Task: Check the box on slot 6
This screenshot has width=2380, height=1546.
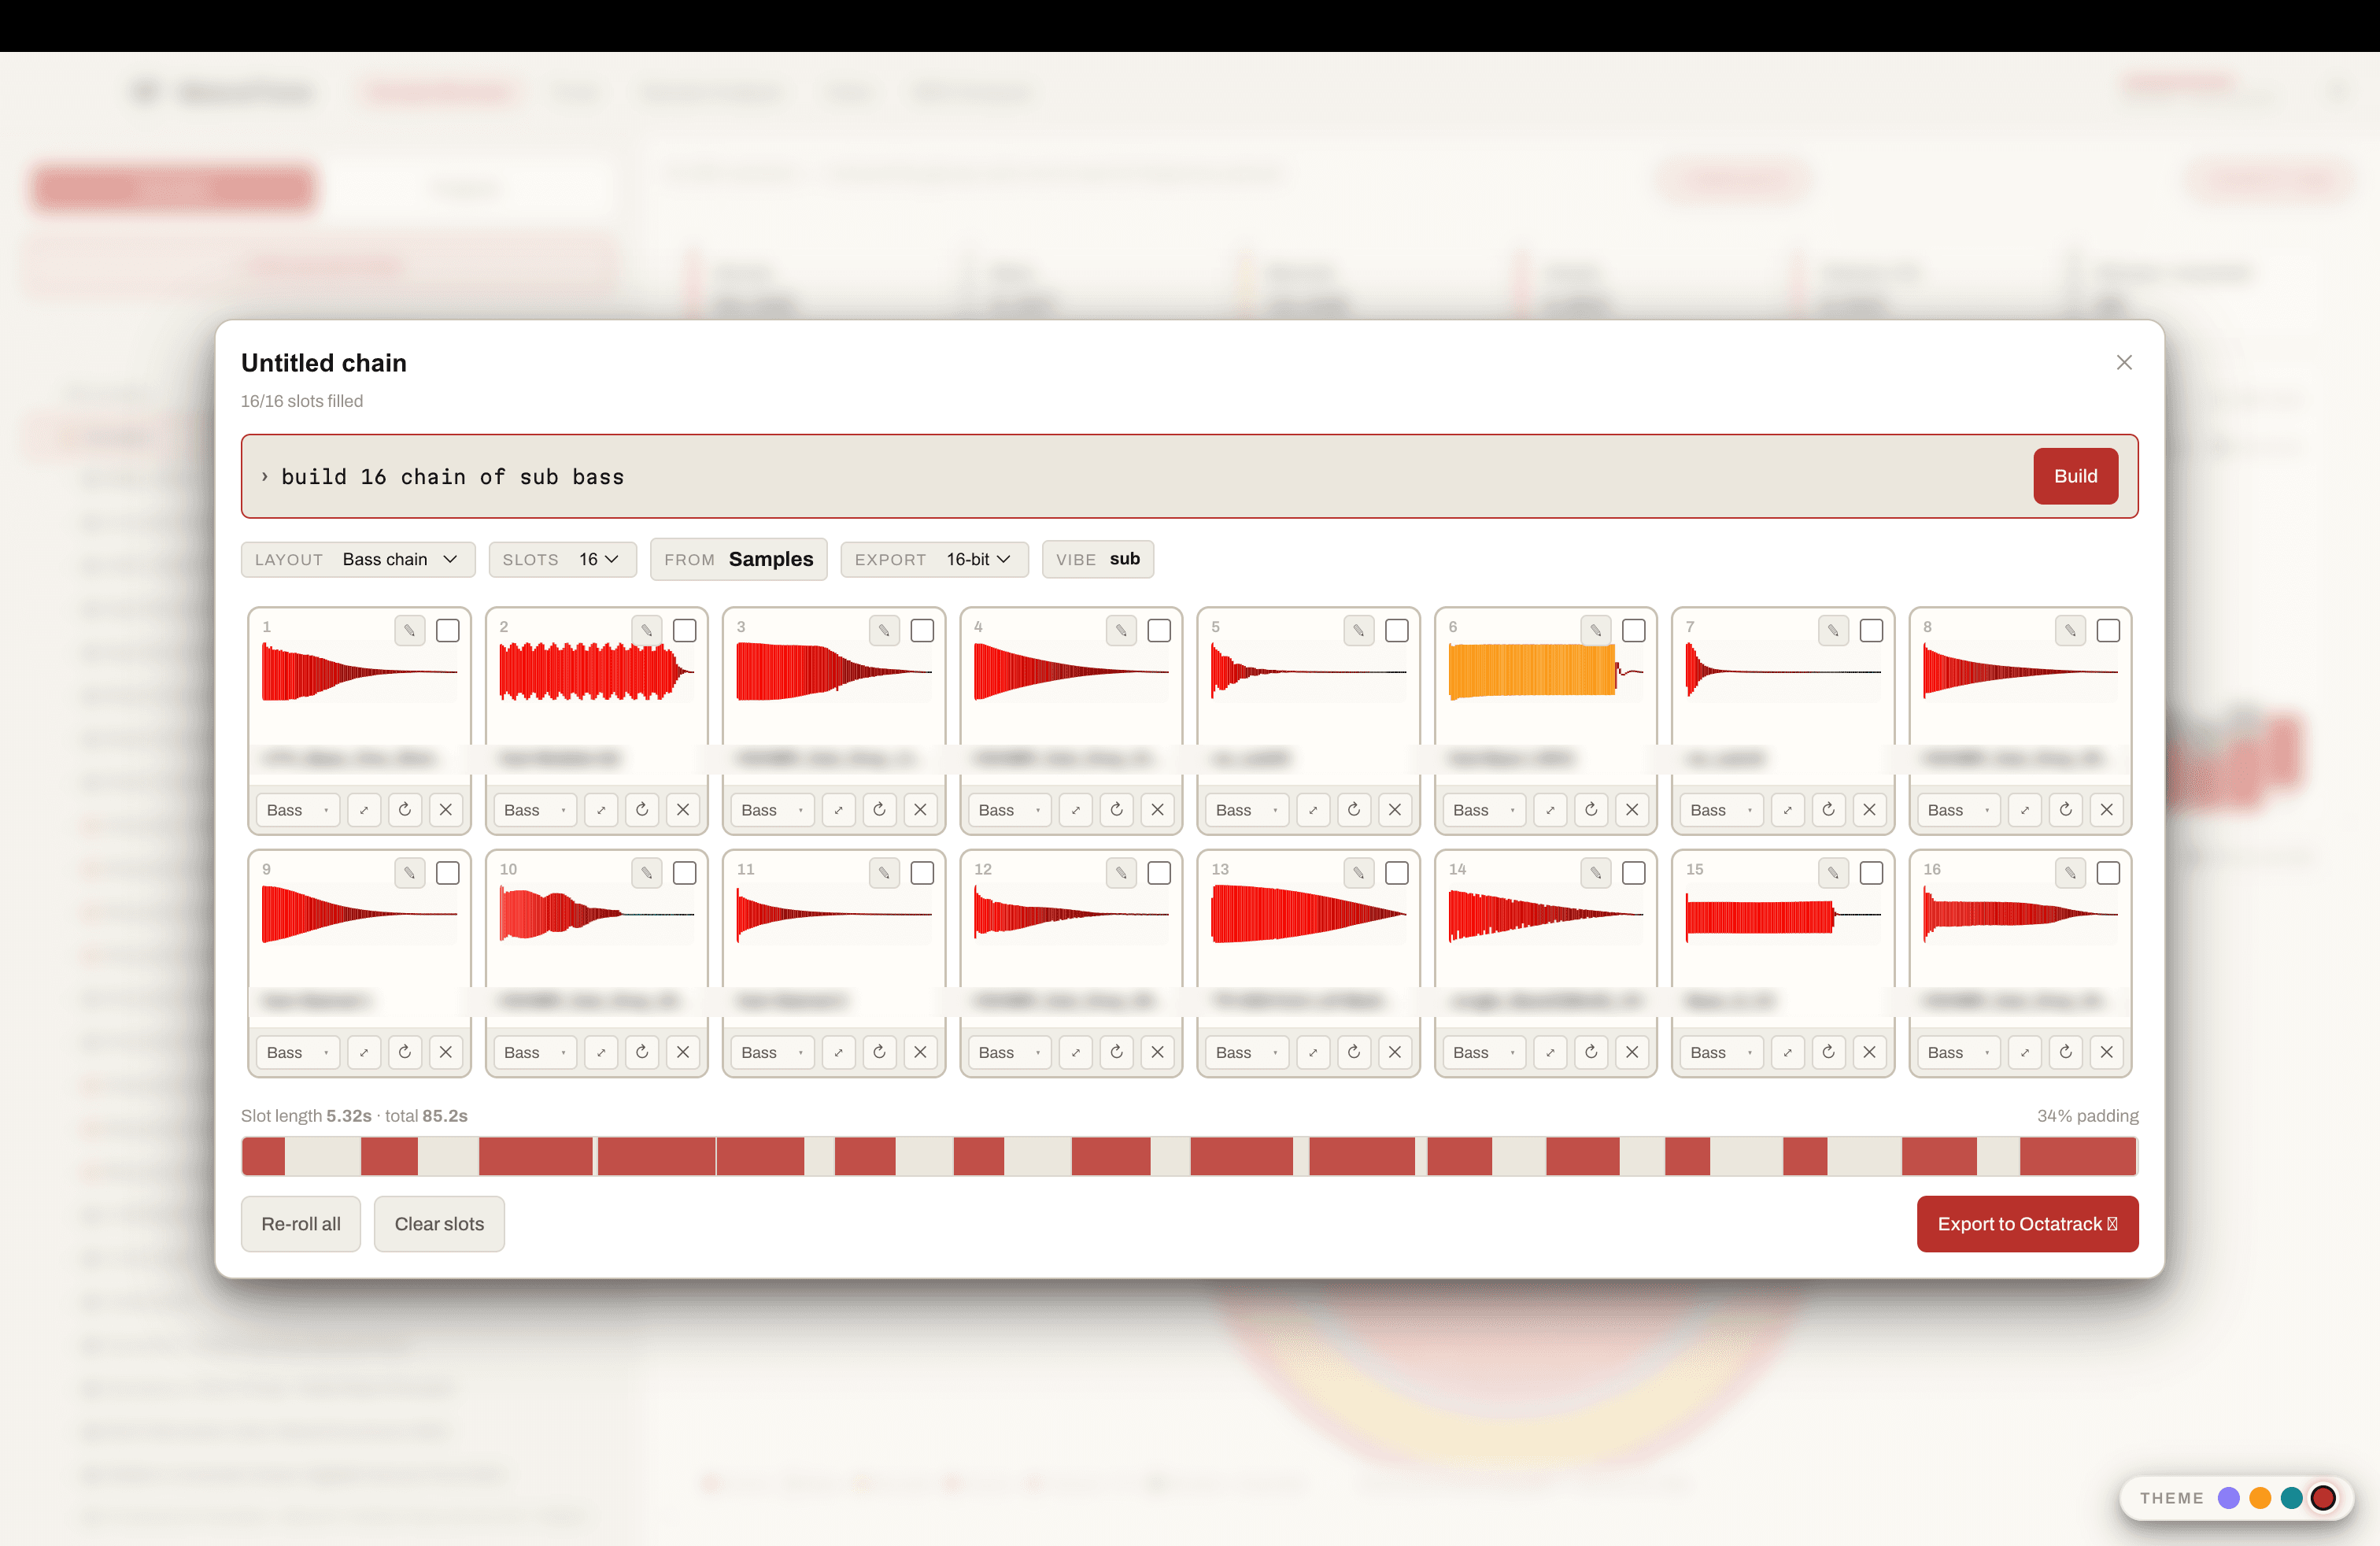Action: coord(1634,630)
